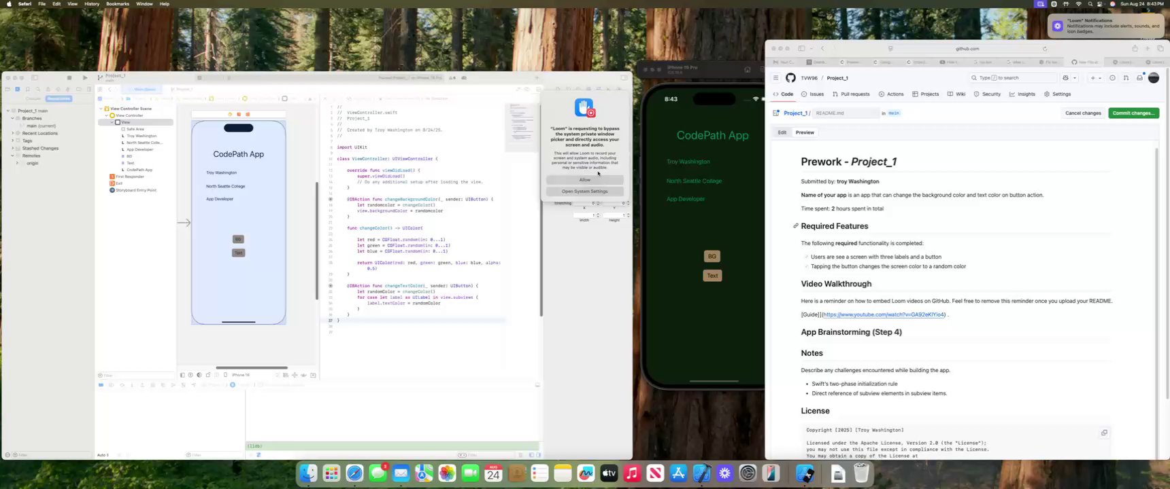
Task: Click the Simulator home button icon
Action: 747,69
